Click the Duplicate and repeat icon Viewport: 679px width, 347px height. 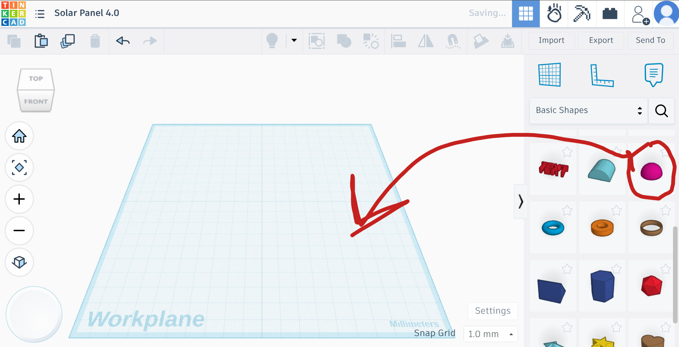click(68, 41)
